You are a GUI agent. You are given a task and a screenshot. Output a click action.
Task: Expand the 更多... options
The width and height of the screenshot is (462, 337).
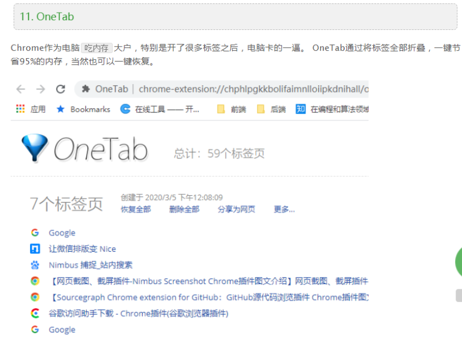pyautogui.click(x=284, y=209)
